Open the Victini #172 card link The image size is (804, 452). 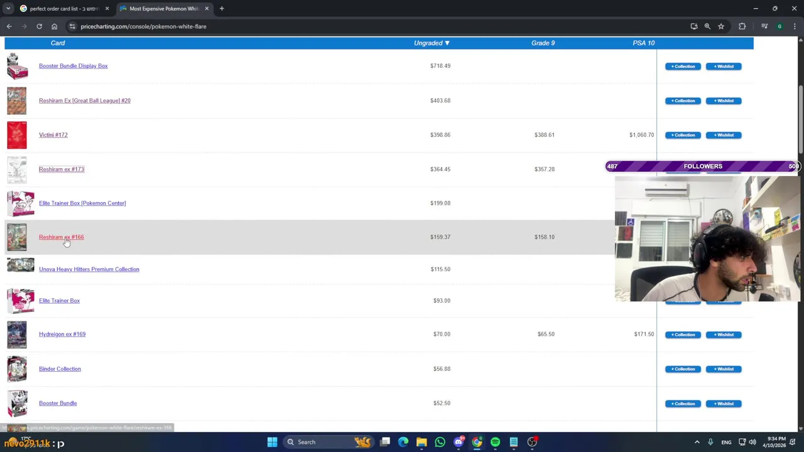click(53, 135)
